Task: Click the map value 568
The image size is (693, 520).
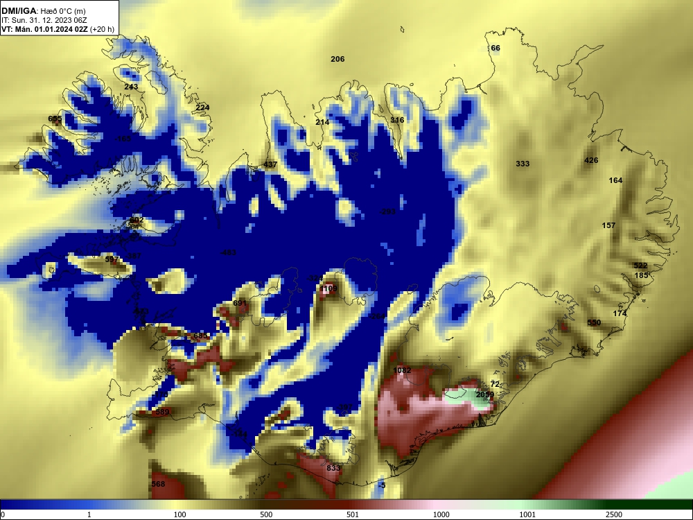Action: (x=158, y=484)
